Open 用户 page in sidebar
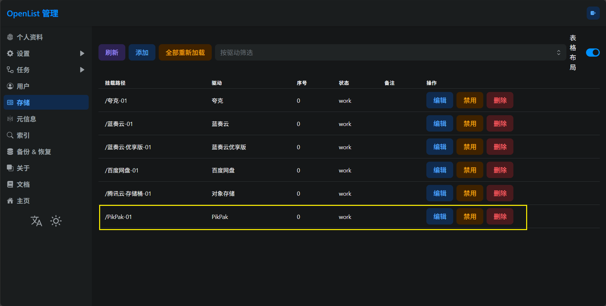606x306 pixels. tap(23, 86)
